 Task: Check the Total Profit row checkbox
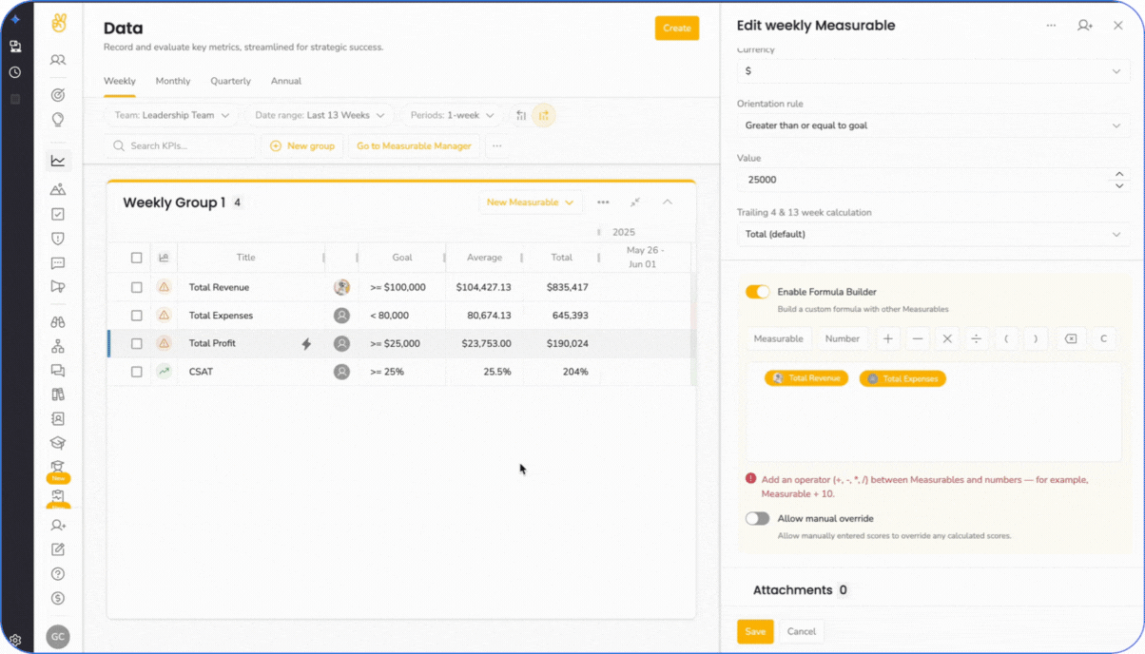click(136, 344)
